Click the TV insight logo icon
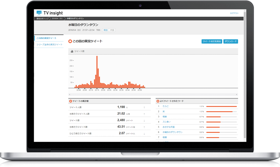This screenshot has width=280, height=167. point(39,13)
